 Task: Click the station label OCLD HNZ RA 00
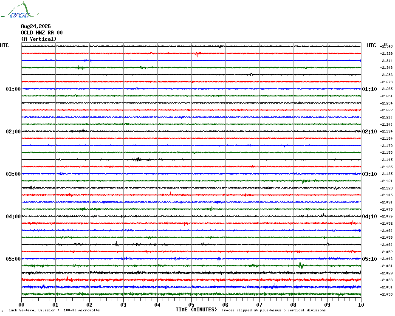click(42, 33)
